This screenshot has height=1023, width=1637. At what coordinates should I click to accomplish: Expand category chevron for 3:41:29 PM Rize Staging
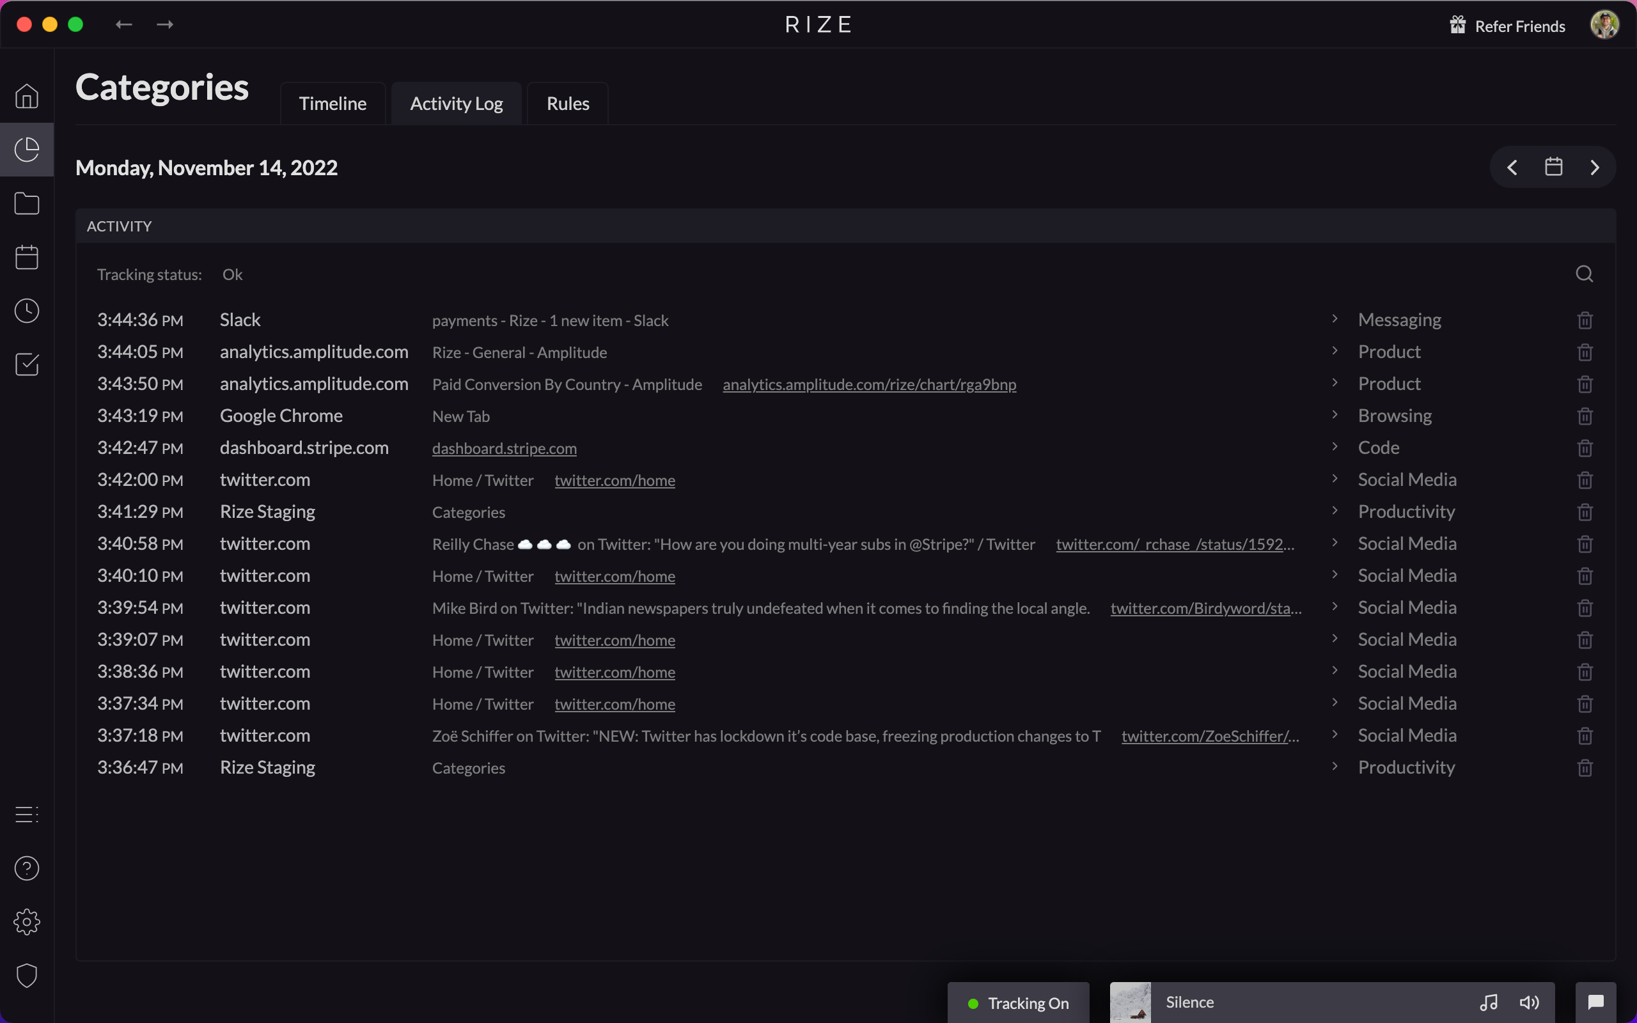[1335, 510]
